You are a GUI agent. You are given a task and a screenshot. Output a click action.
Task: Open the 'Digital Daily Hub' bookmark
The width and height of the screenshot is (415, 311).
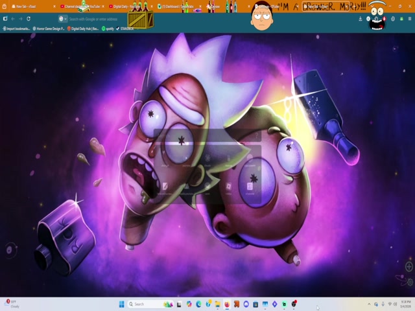[x=83, y=29]
